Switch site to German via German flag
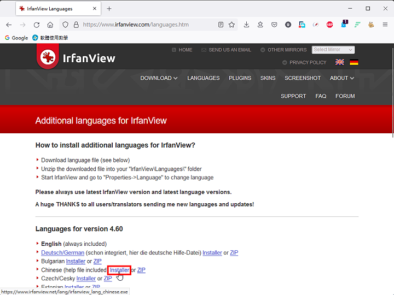The image size is (394, 295). [x=354, y=62]
